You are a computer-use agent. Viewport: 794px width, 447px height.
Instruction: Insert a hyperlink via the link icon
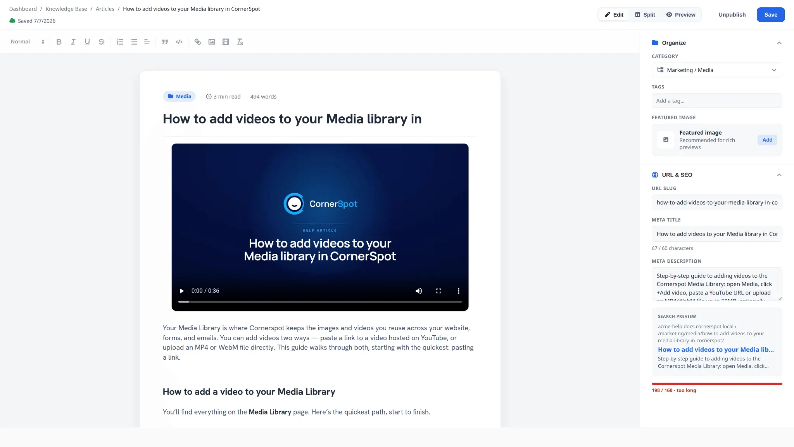[198, 42]
